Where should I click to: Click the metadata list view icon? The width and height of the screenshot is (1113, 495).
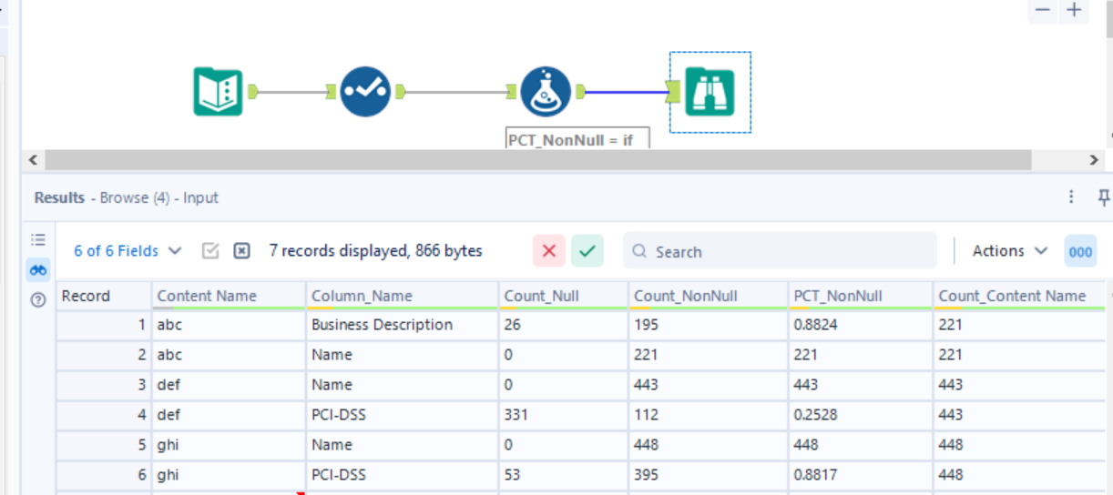pyautogui.click(x=38, y=239)
